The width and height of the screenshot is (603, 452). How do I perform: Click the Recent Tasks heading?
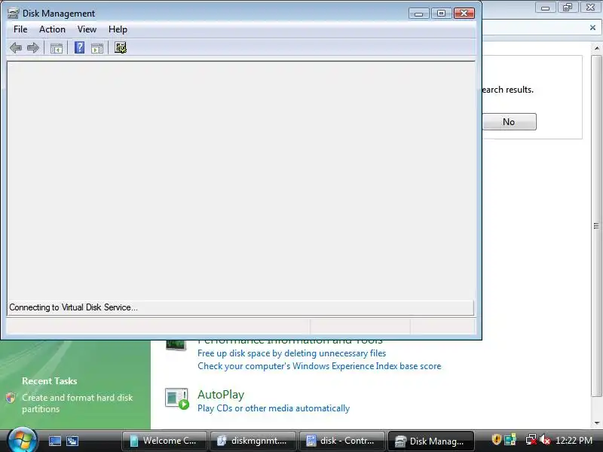[50, 381]
